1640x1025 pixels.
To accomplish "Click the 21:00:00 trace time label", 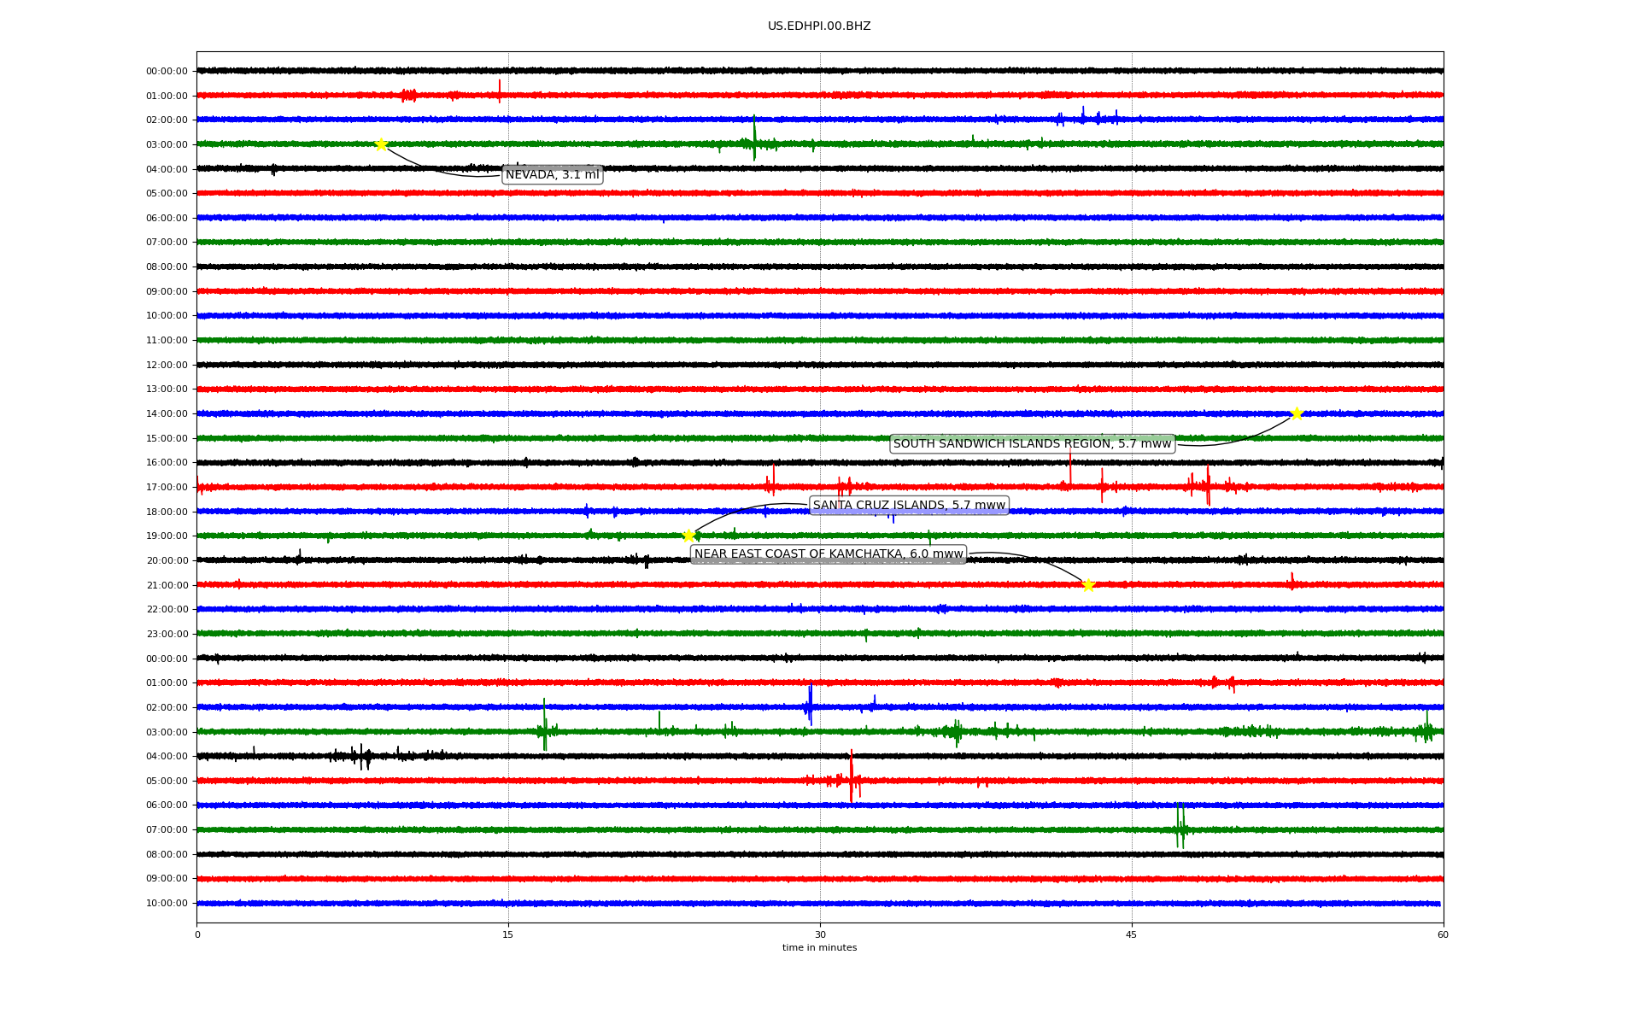I will coord(167,586).
